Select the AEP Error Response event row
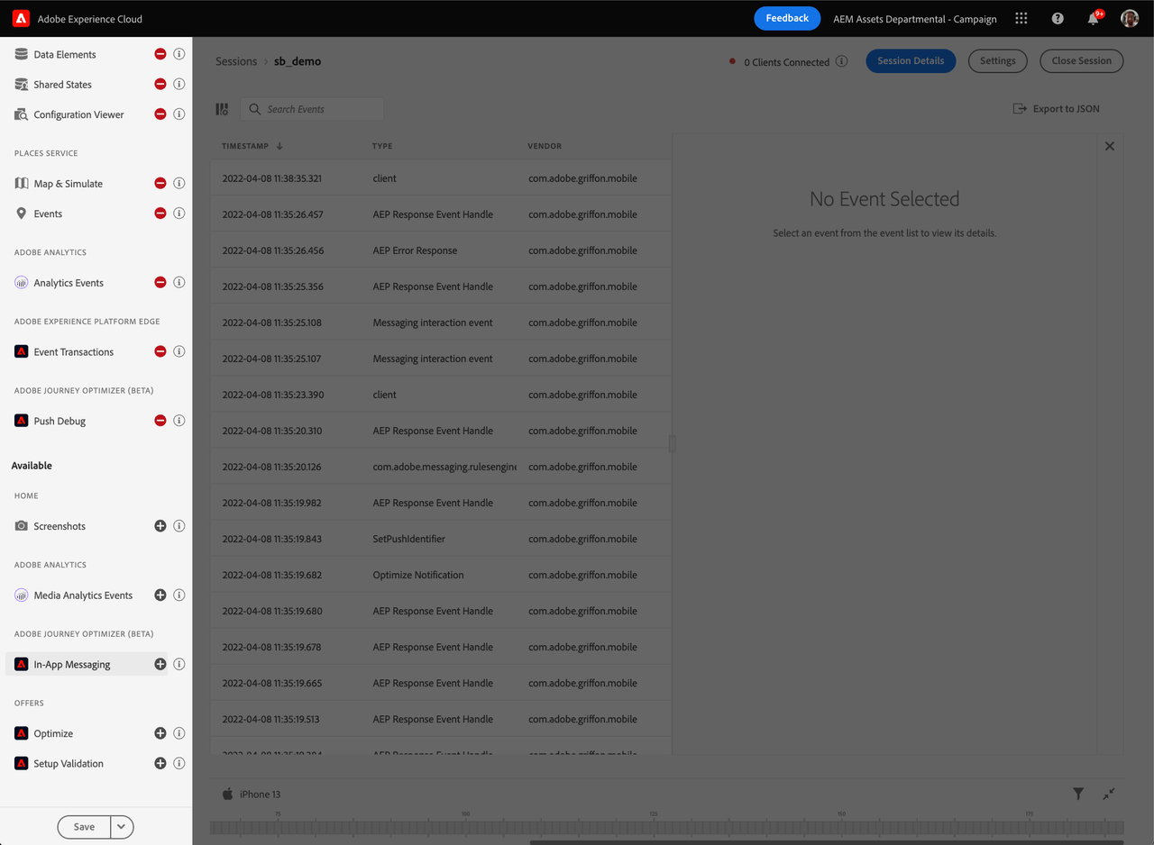 point(441,250)
